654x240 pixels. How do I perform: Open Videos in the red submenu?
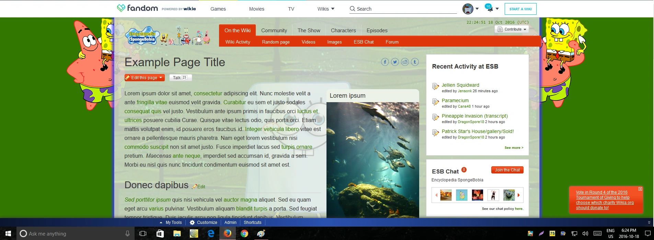tap(308, 42)
